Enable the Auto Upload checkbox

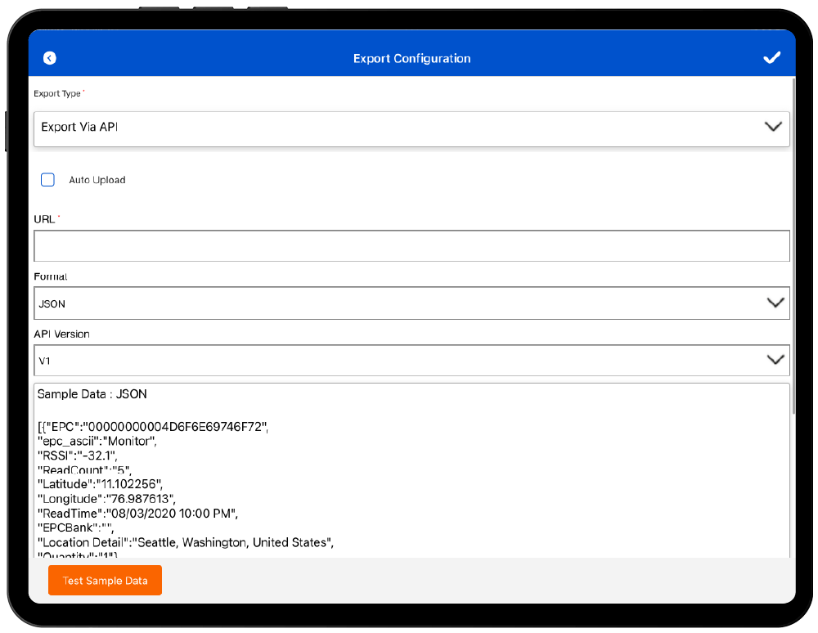[47, 180]
